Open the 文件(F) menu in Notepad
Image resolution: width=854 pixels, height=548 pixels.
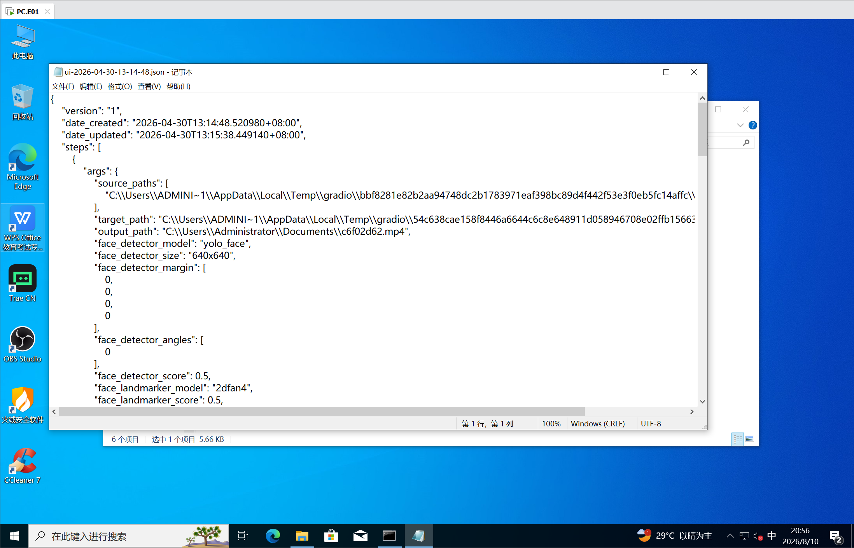tap(63, 86)
